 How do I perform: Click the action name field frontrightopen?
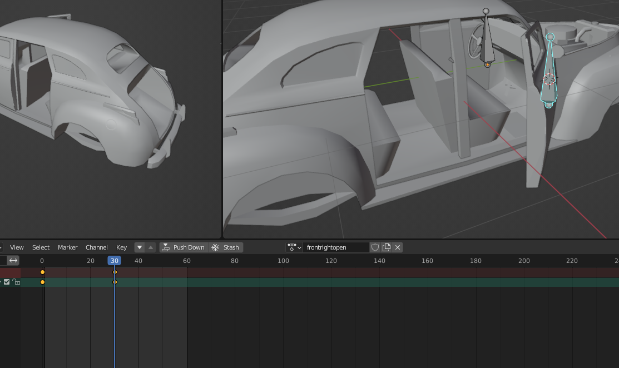click(336, 247)
